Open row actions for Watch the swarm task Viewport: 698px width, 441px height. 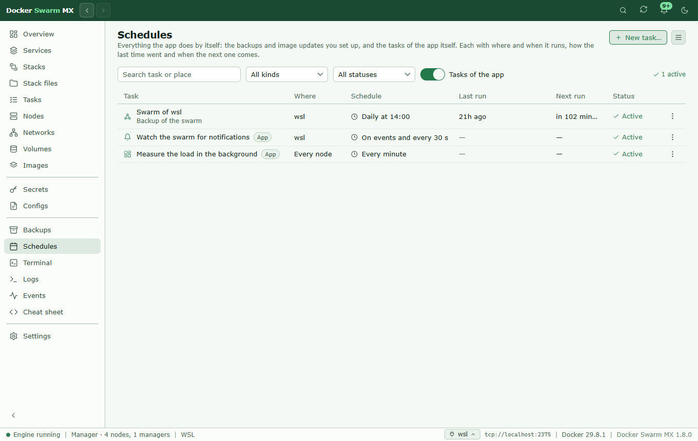[673, 137]
